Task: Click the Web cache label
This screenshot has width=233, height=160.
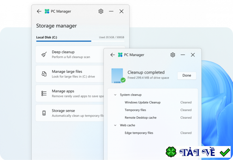Action: 128,125
